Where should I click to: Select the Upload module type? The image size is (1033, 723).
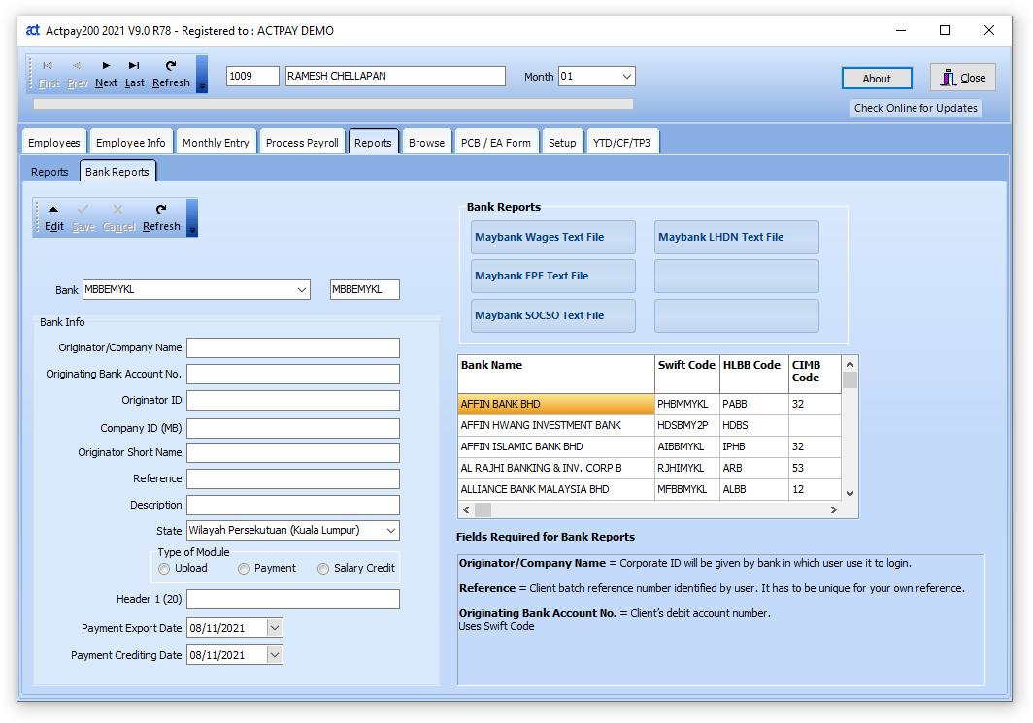164,569
